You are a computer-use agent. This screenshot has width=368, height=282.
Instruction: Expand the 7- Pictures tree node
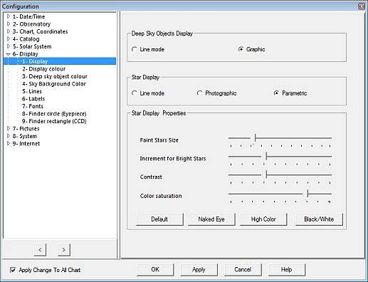click(x=9, y=129)
